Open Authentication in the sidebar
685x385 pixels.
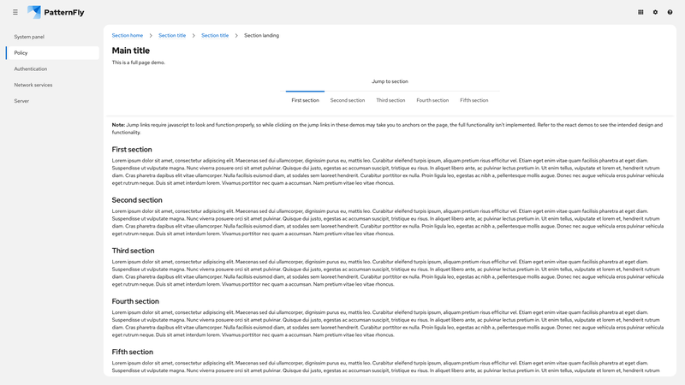(x=52, y=69)
